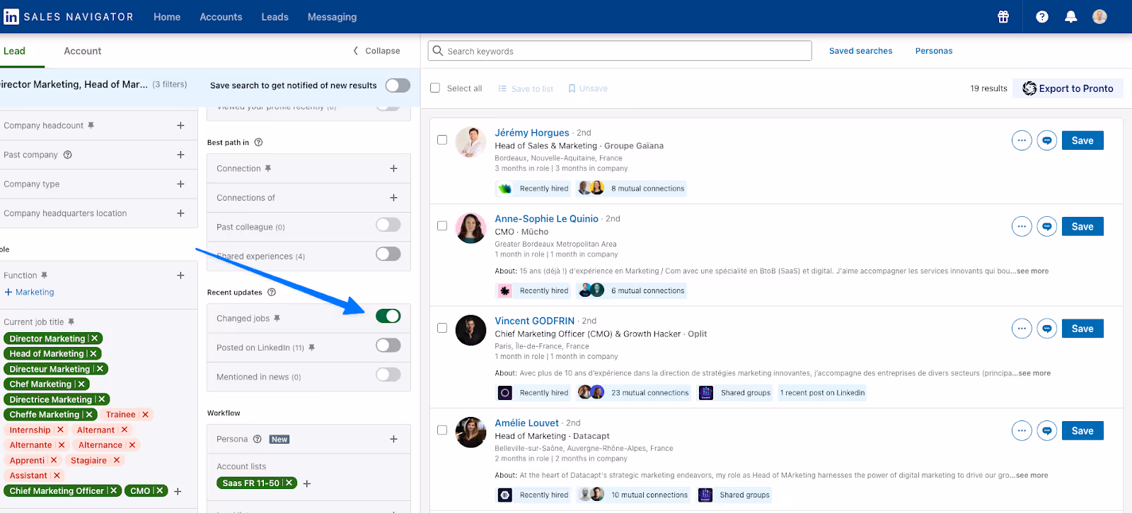Message Anne-Sophie Le Quinio via chat icon
The image size is (1132, 513).
[x=1047, y=227]
